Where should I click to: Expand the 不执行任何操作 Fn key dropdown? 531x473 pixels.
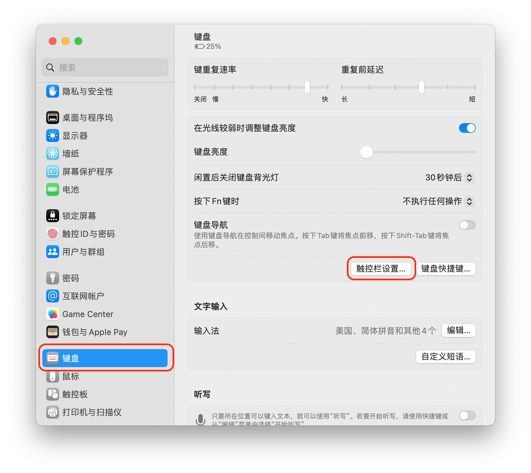coord(438,201)
